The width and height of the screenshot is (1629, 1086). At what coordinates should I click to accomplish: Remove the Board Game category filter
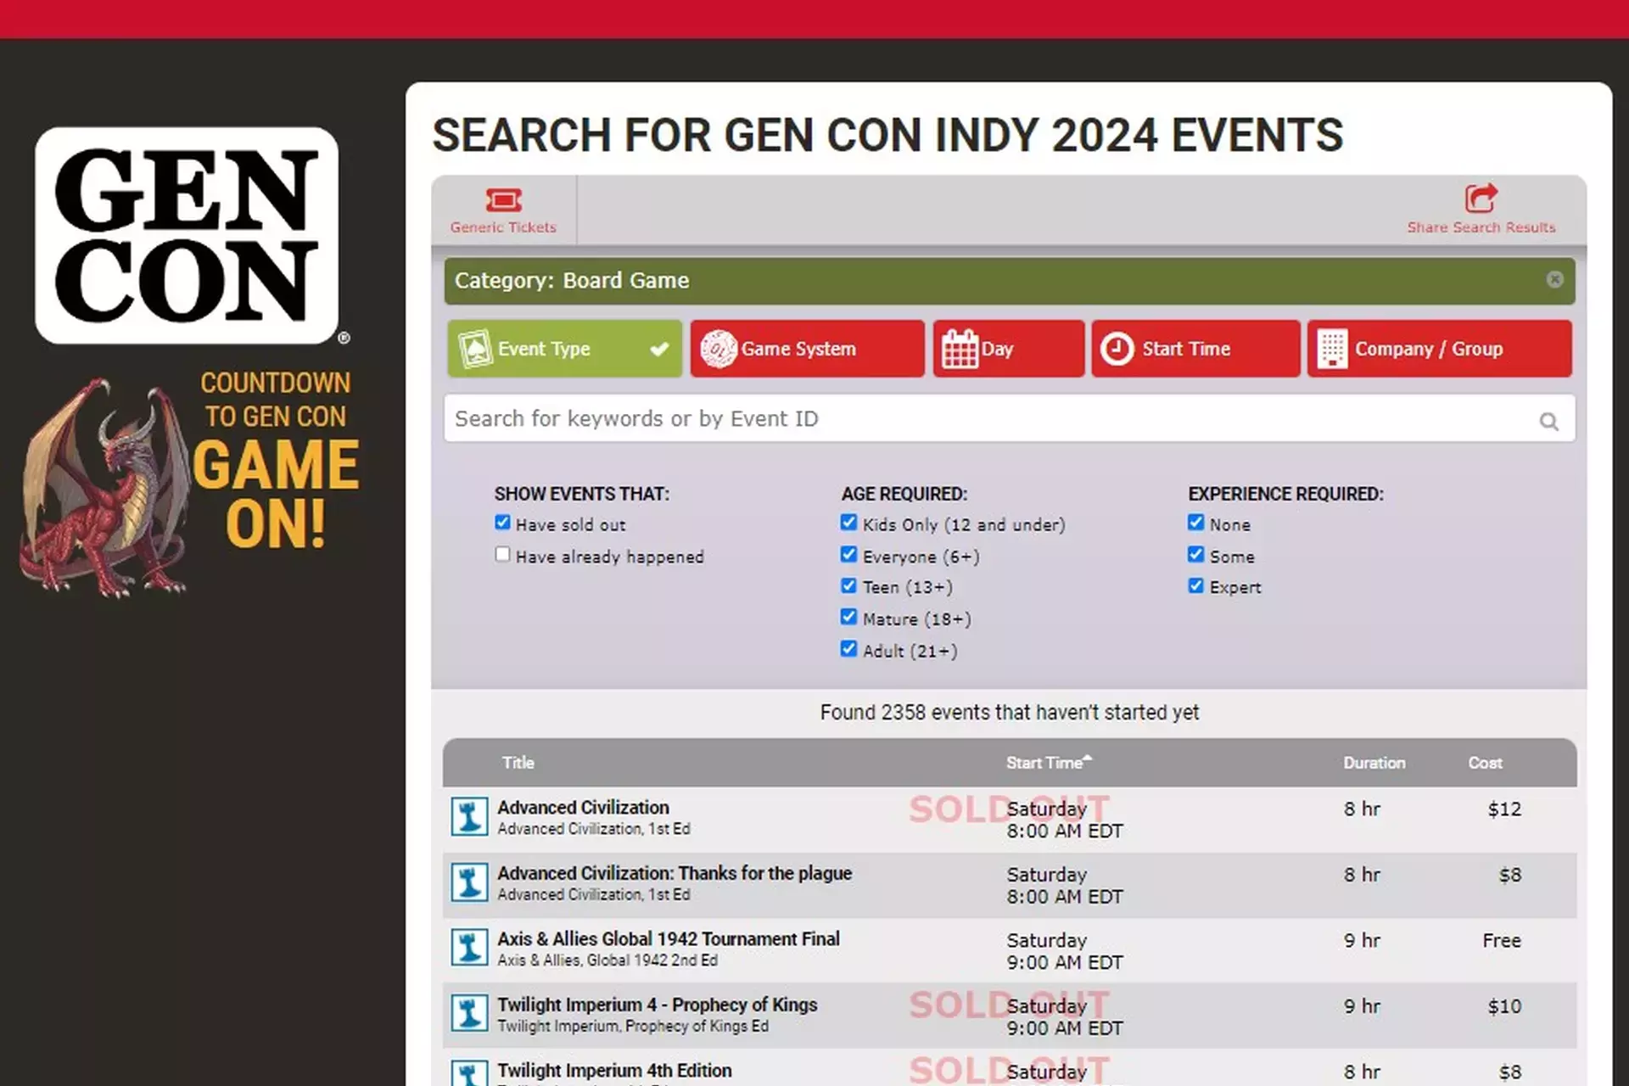click(1554, 280)
